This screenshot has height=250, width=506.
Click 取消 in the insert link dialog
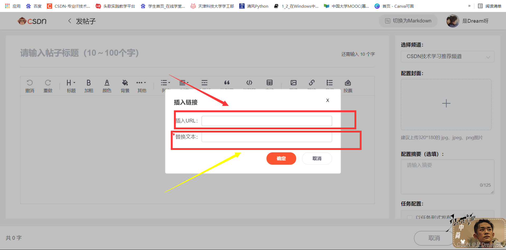(x=317, y=158)
